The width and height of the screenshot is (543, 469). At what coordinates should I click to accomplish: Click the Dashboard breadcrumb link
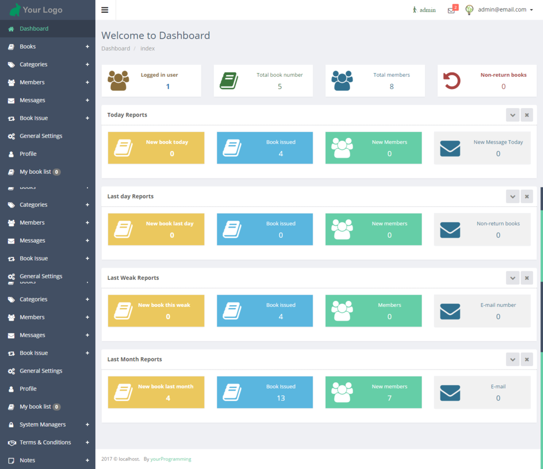click(115, 48)
